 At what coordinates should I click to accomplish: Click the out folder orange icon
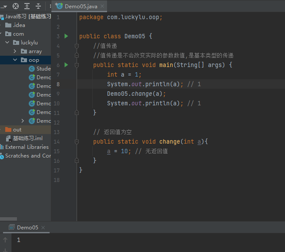(x=8, y=129)
